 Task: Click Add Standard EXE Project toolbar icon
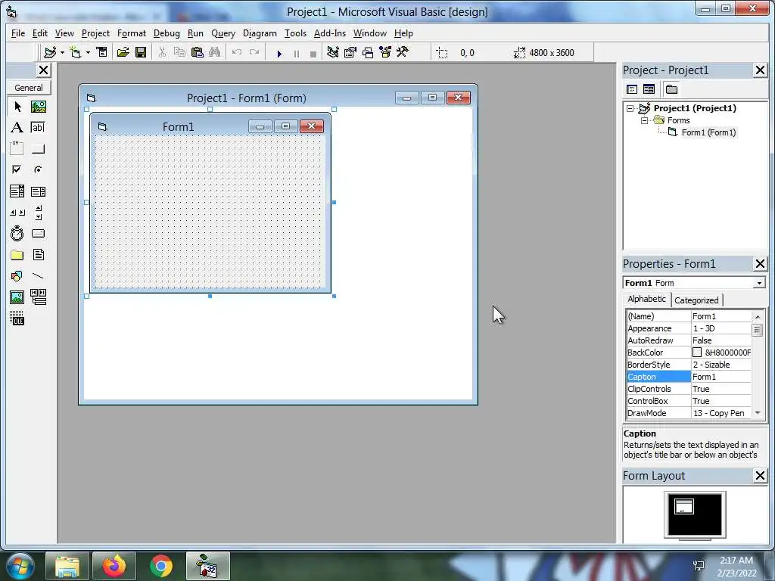50,52
